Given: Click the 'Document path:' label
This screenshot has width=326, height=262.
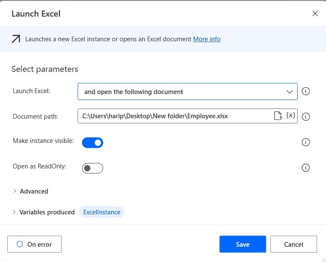Looking at the screenshot, I should tap(35, 117).
